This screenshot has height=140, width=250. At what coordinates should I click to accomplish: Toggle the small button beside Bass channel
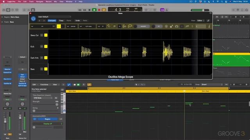pyautogui.click(x=42, y=69)
